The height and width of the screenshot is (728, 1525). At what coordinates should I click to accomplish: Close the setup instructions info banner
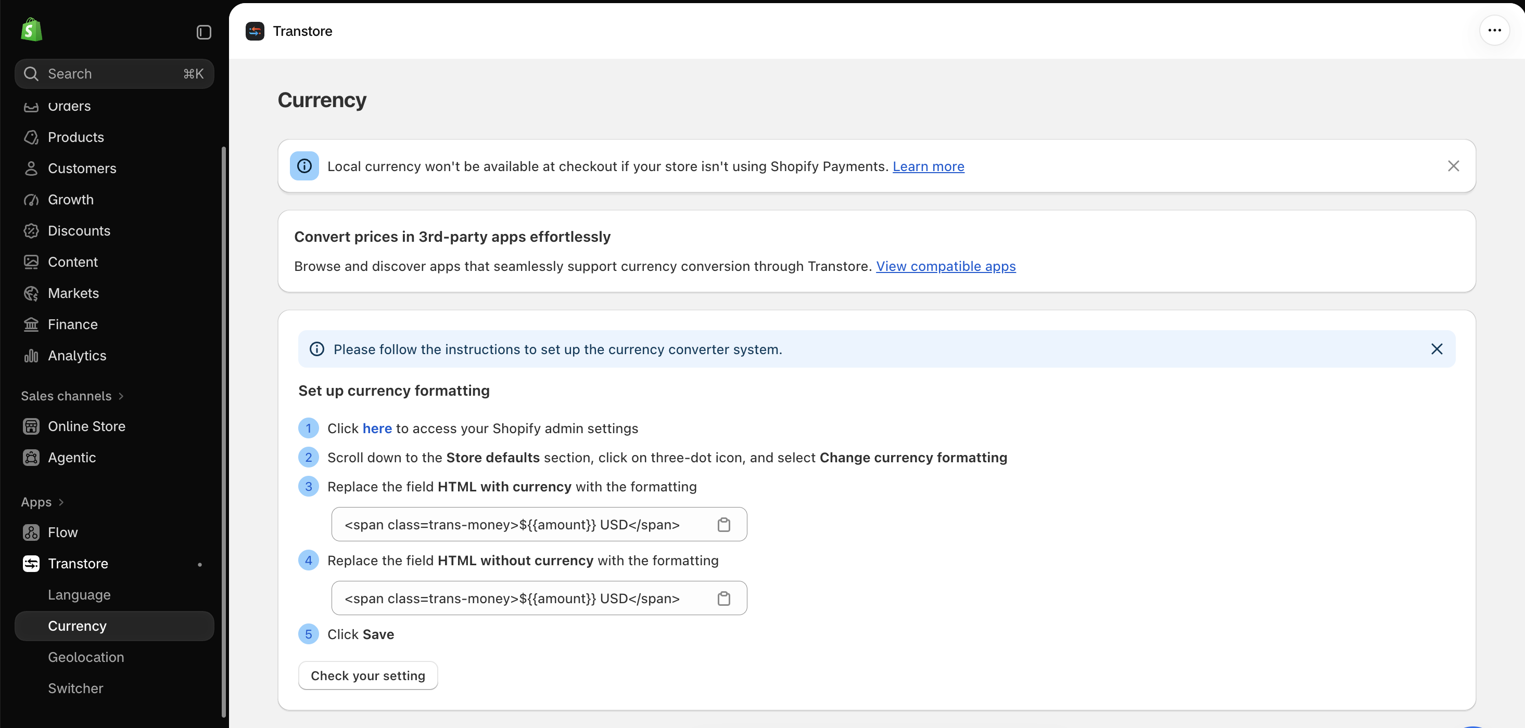[1437, 349]
